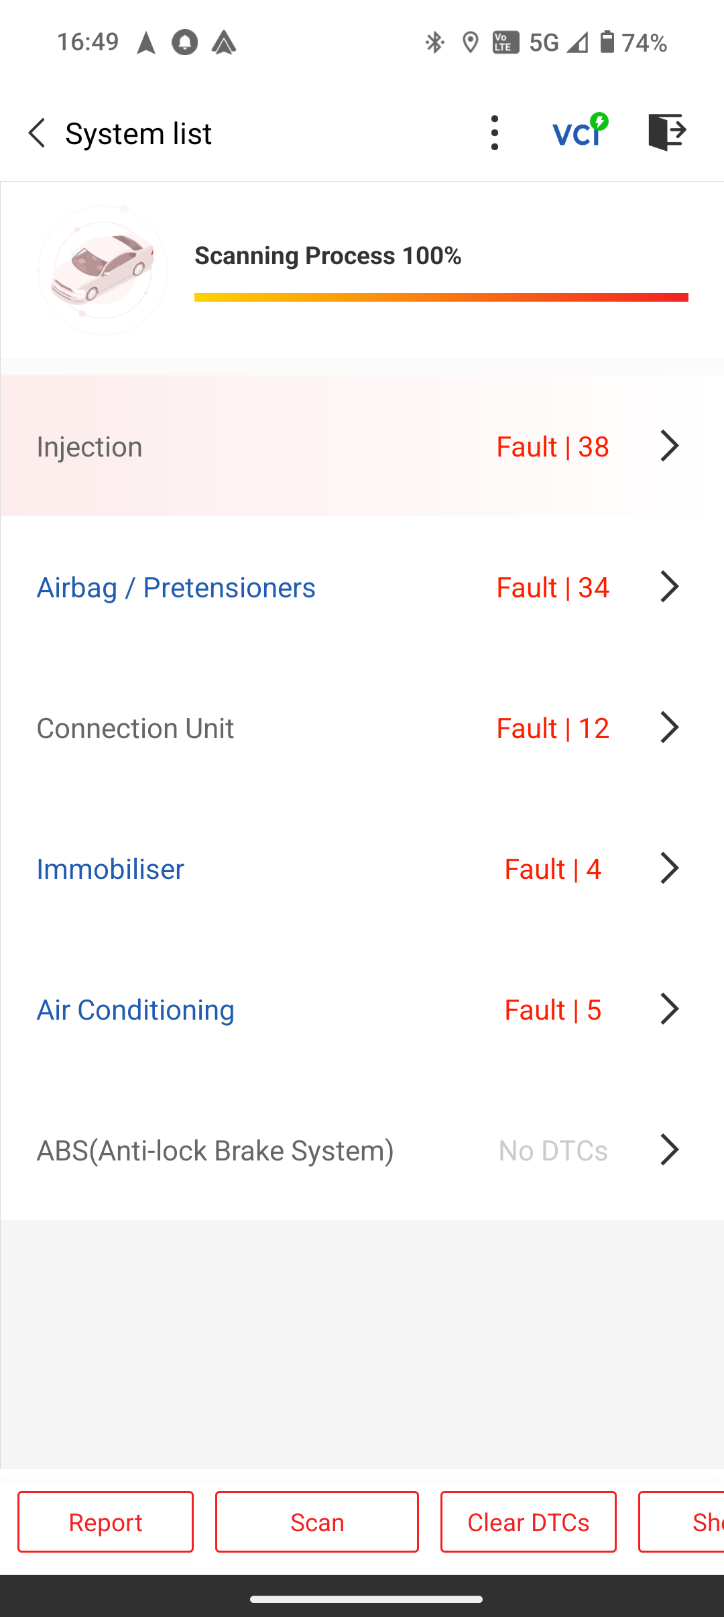The width and height of the screenshot is (724, 1617).
Task: Expand the Injection system chevron
Action: [x=669, y=446]
